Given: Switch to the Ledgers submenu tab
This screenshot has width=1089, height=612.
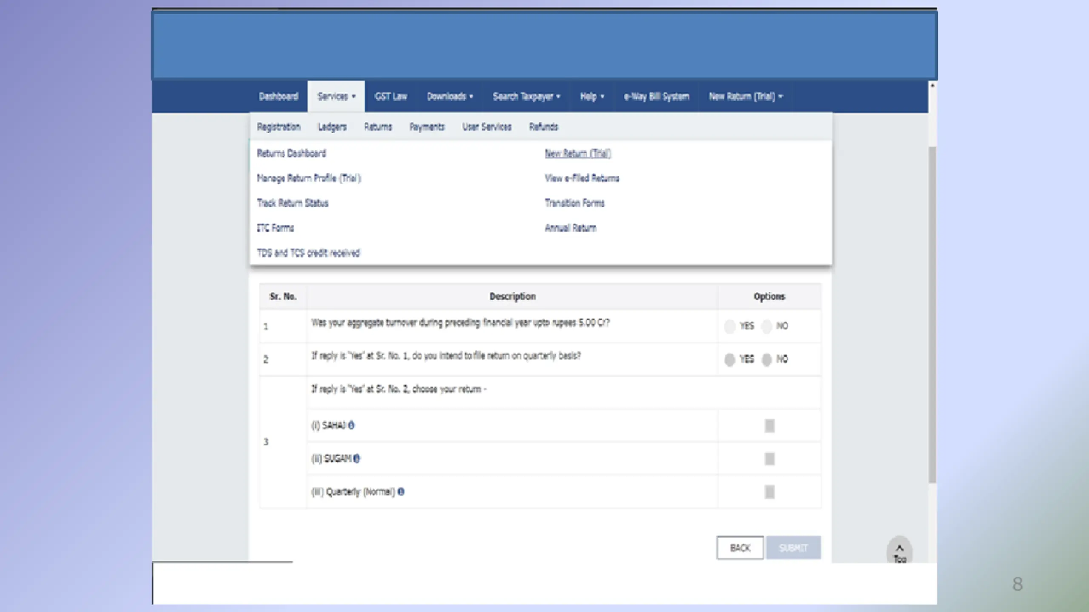Looking at the screenshot, I should click(332, 127).
